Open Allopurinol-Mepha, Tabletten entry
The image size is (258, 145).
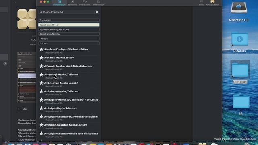pos(61,75)
